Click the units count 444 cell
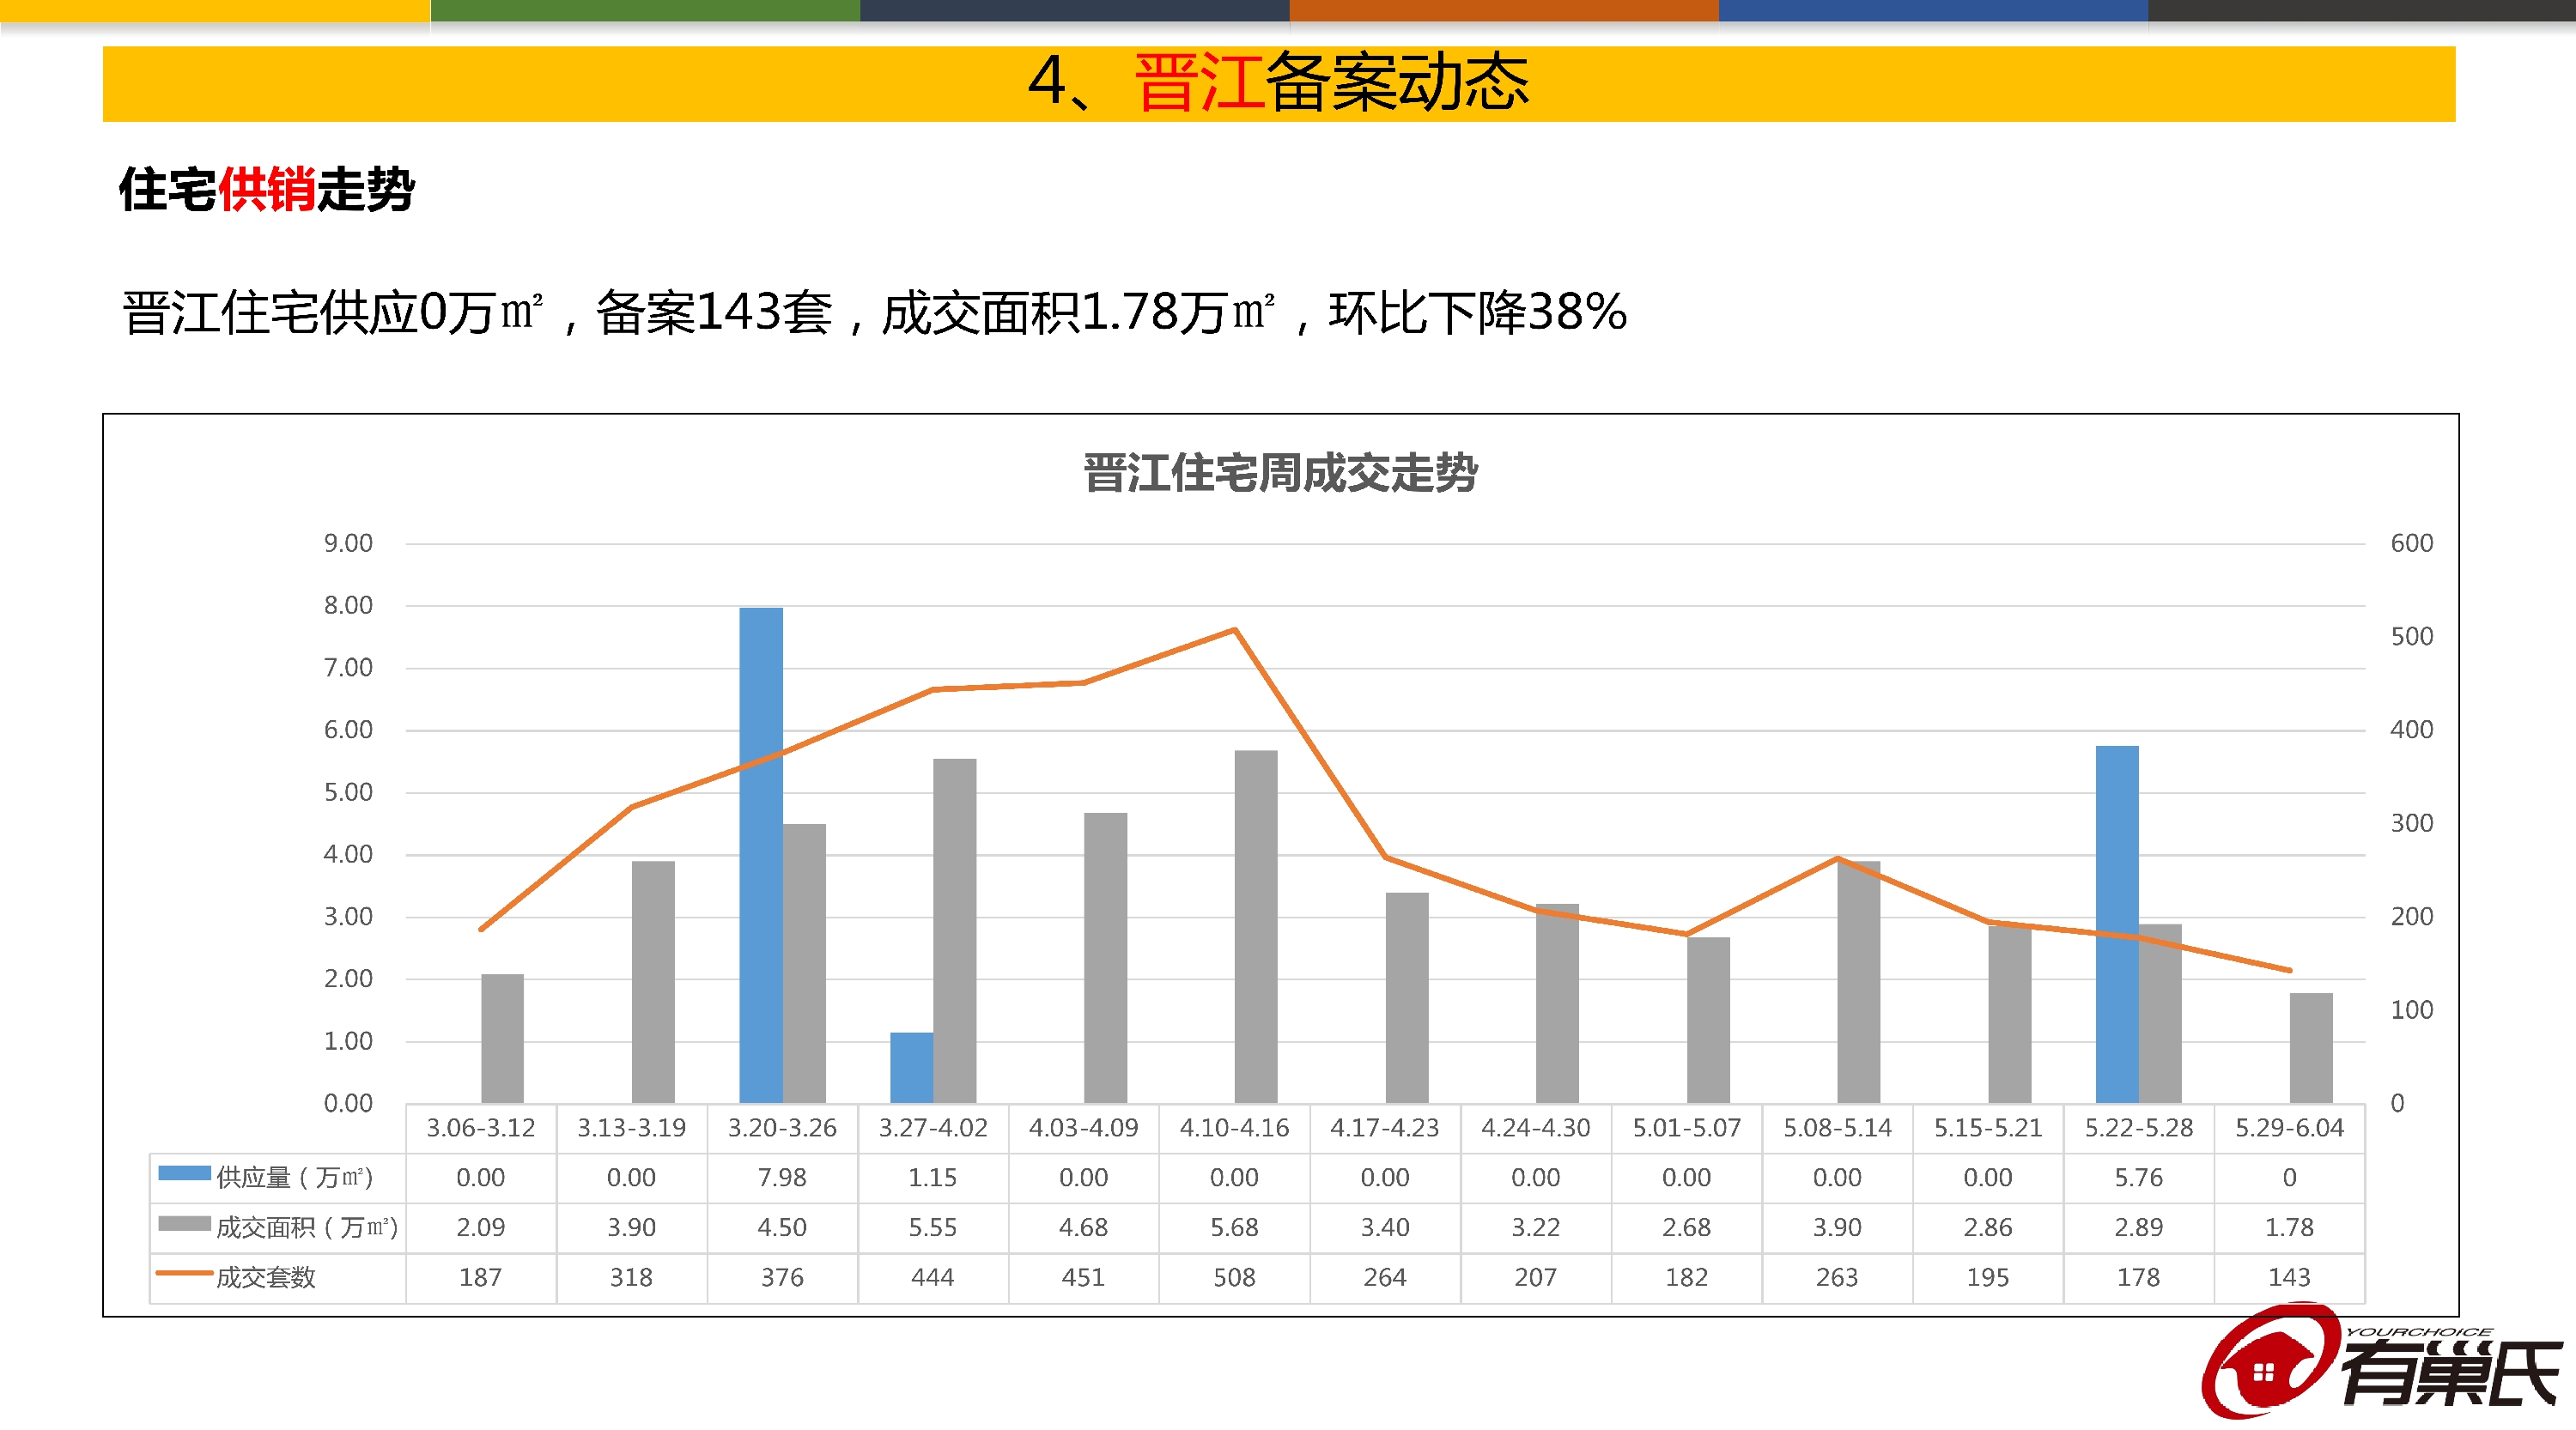Image resolution: width=2576 pixels, height=1430 pixels. pyautogui.click(x=933, y=1278)
